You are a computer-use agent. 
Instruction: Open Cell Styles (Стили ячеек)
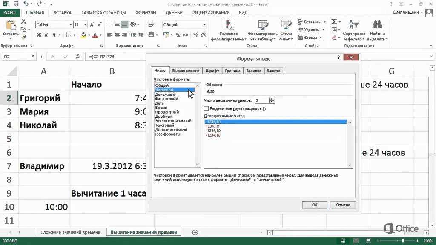click(x=286, y=31)
